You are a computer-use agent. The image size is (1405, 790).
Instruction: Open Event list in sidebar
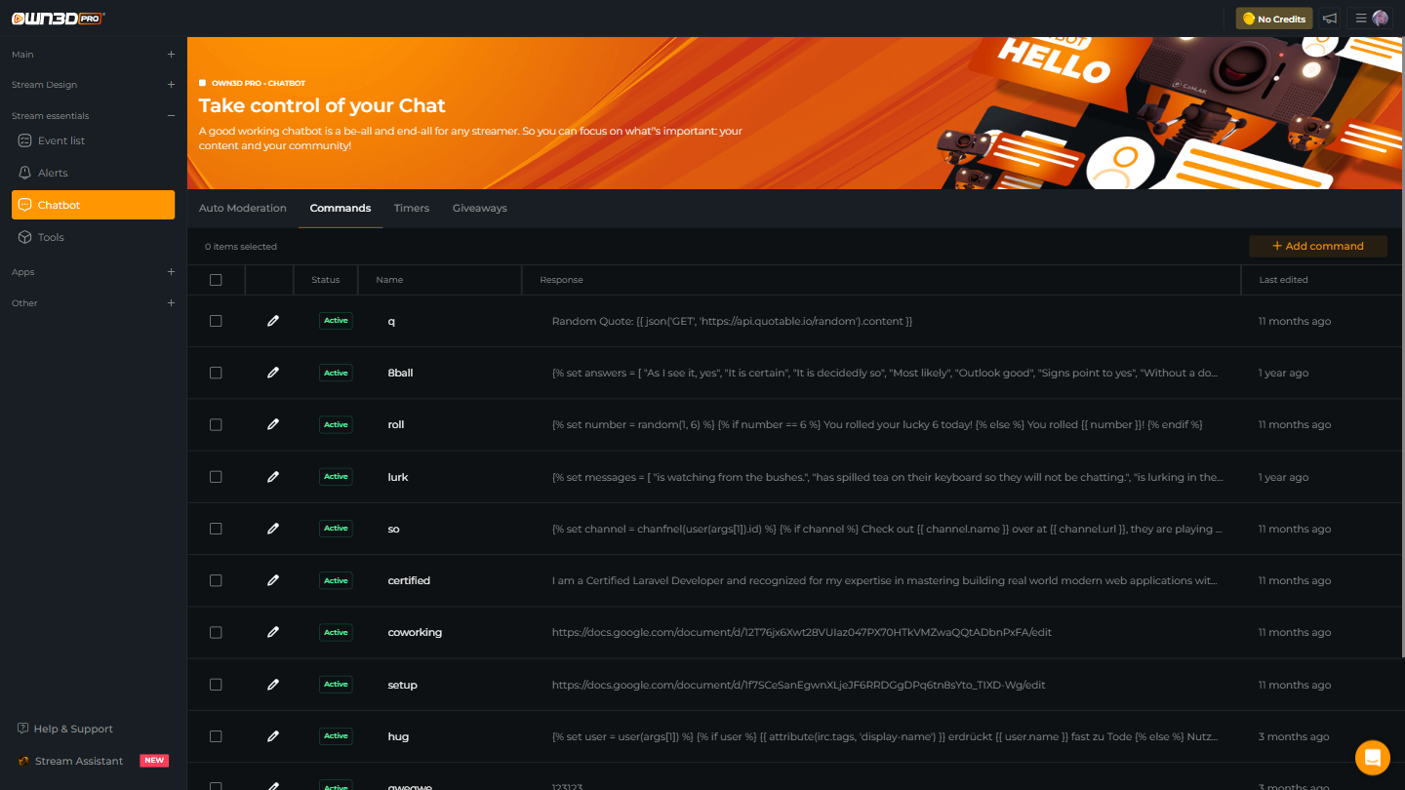[x=60, y=140]
